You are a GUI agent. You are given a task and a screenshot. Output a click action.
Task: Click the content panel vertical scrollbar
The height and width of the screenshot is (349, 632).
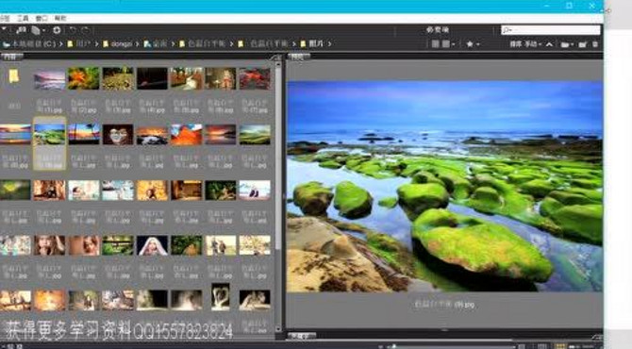click(278, 158)
